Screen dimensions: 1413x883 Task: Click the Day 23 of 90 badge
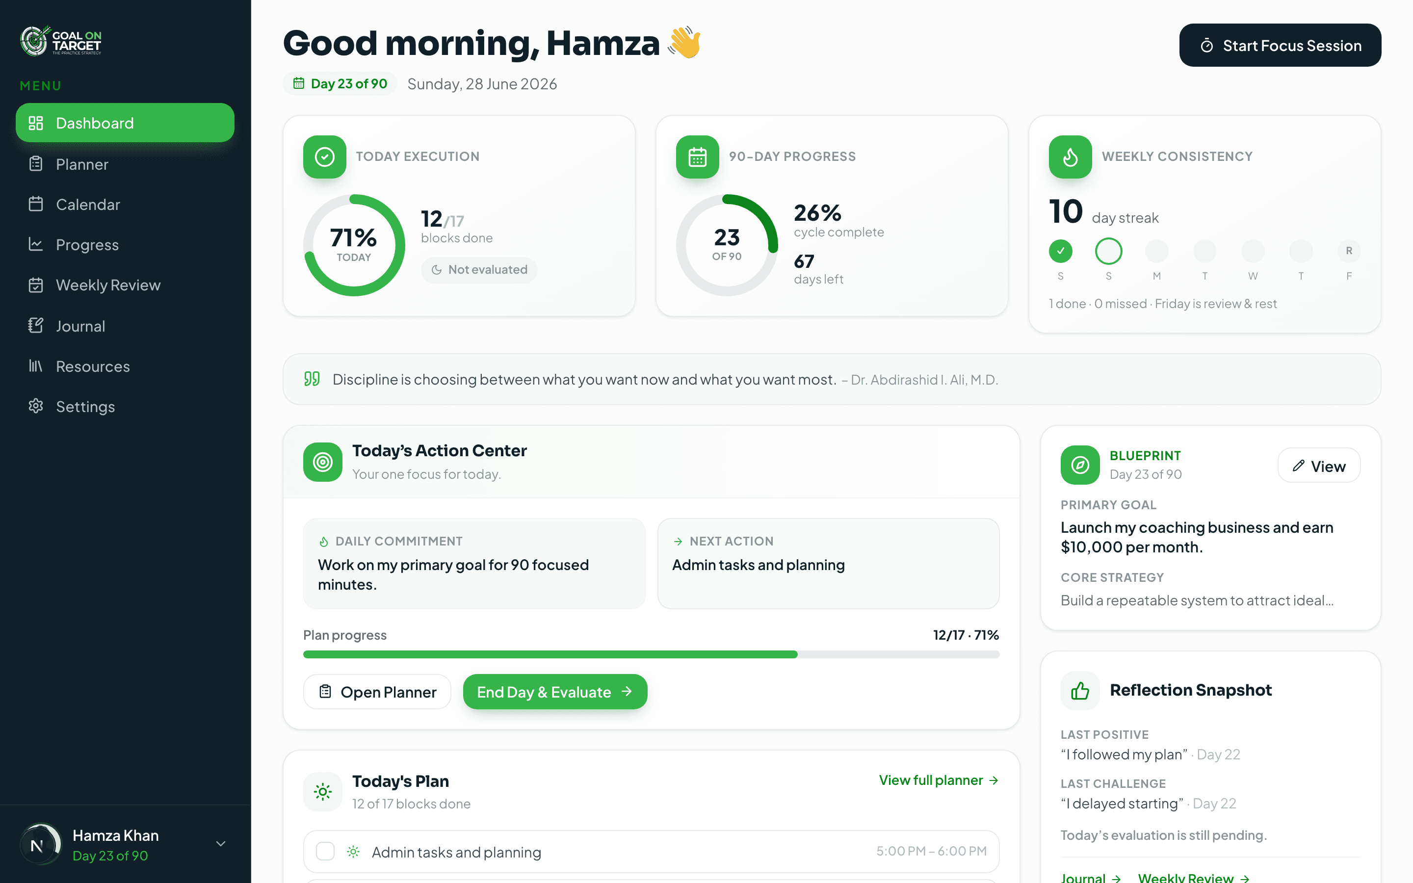click(340, 83)
